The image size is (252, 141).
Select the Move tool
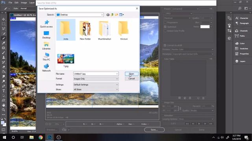(x=4, y=19)
